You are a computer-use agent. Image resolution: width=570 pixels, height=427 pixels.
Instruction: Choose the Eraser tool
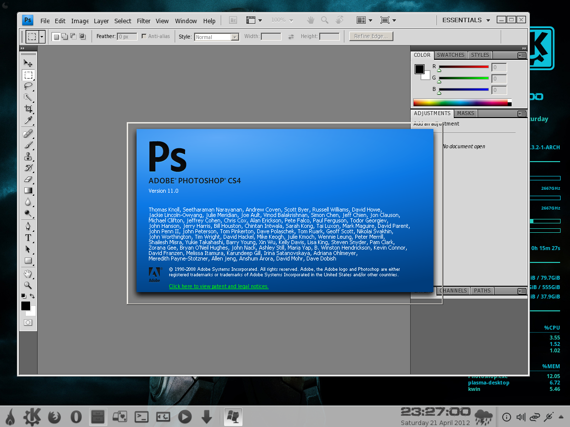28,179
